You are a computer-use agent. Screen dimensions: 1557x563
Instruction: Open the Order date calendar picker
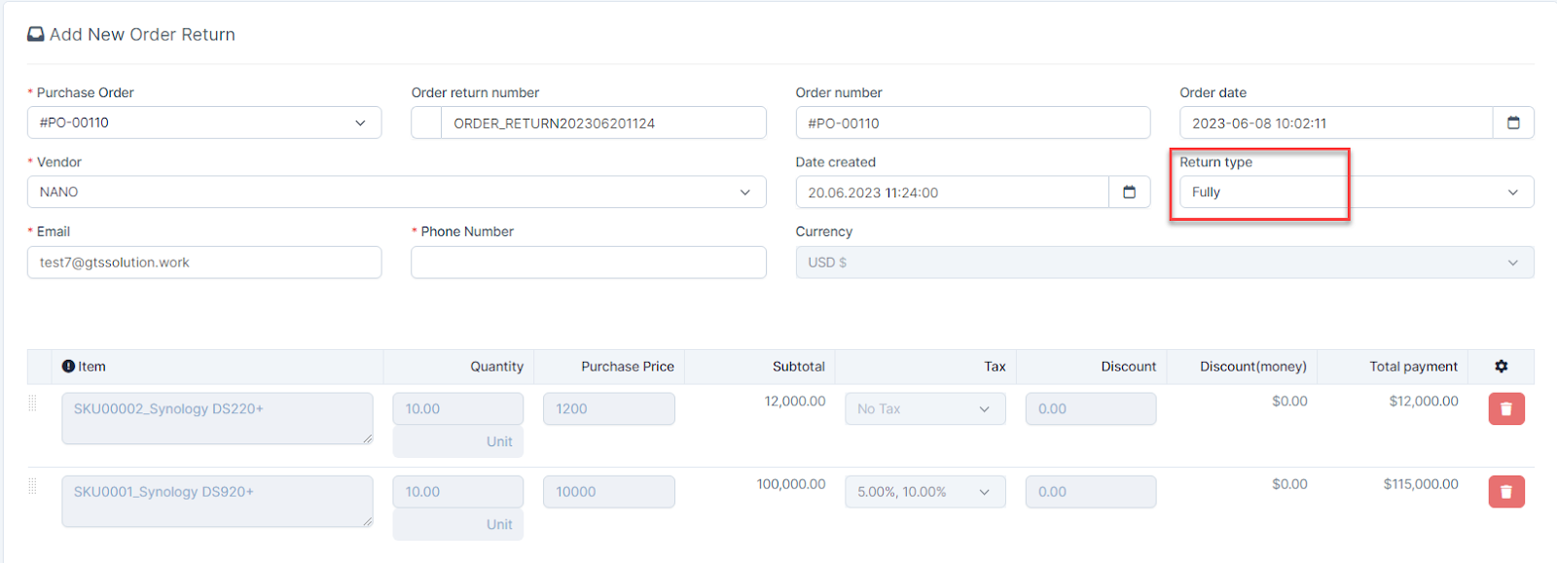click(x=1513, y=123)
